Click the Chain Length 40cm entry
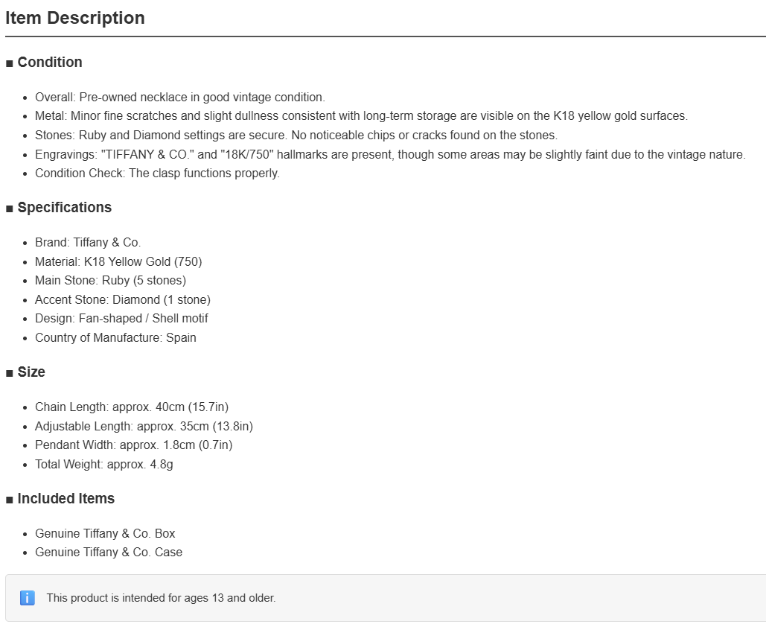 pos(132,407)
